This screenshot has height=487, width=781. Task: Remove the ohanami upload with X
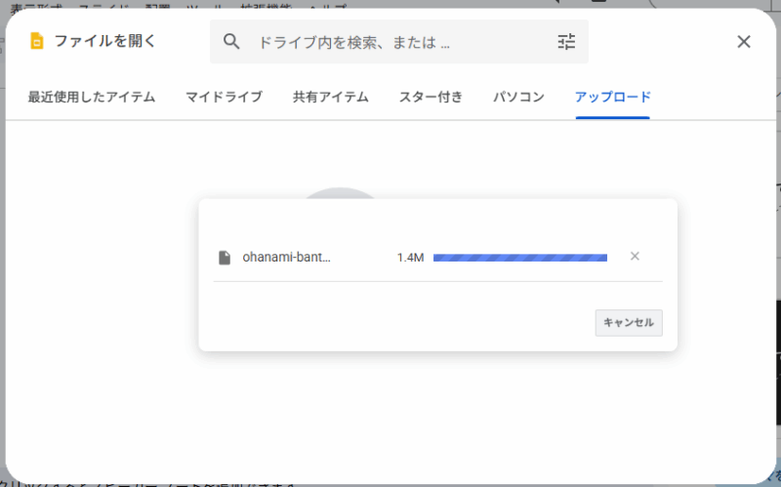(x=635, y=257)
